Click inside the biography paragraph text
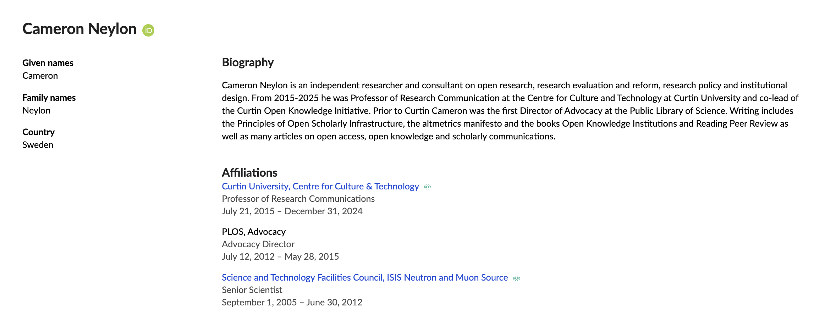The image size is (836, 315). (x=510, y=111)
